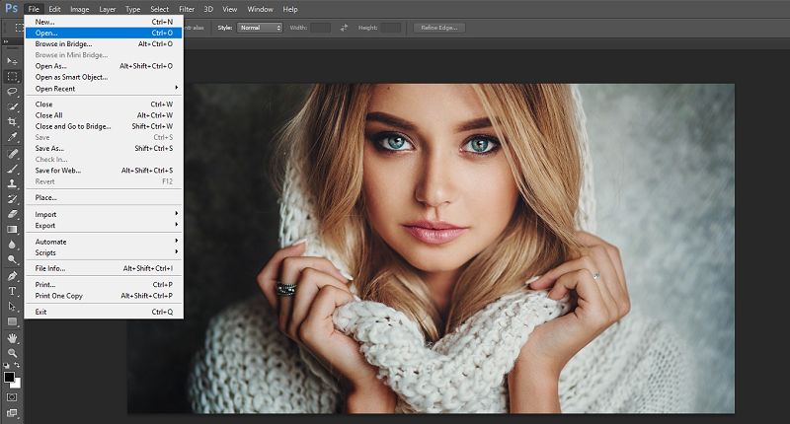Open the File menu
The width and height of the screenshot is (790, 424).
point(34,9)
